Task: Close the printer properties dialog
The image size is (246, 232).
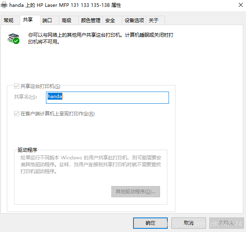Action: (241, 5)
